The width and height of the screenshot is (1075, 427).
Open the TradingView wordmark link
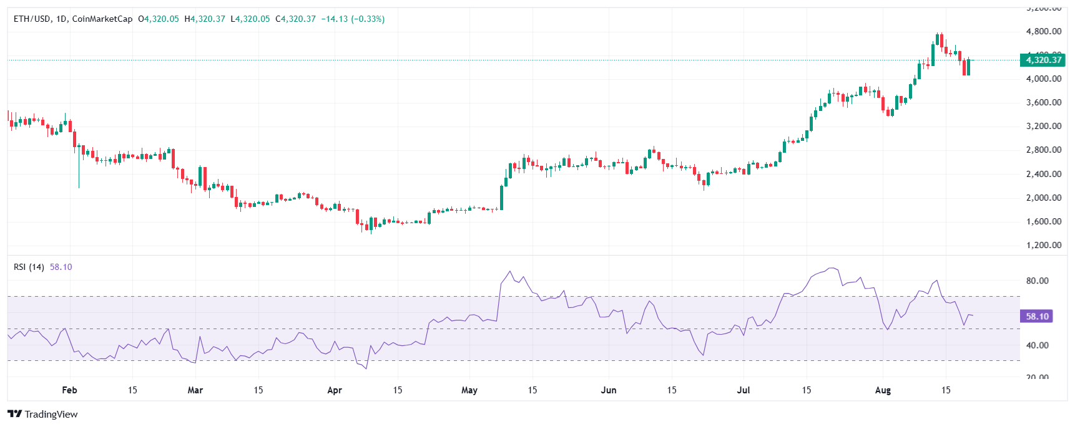point(51,415)
